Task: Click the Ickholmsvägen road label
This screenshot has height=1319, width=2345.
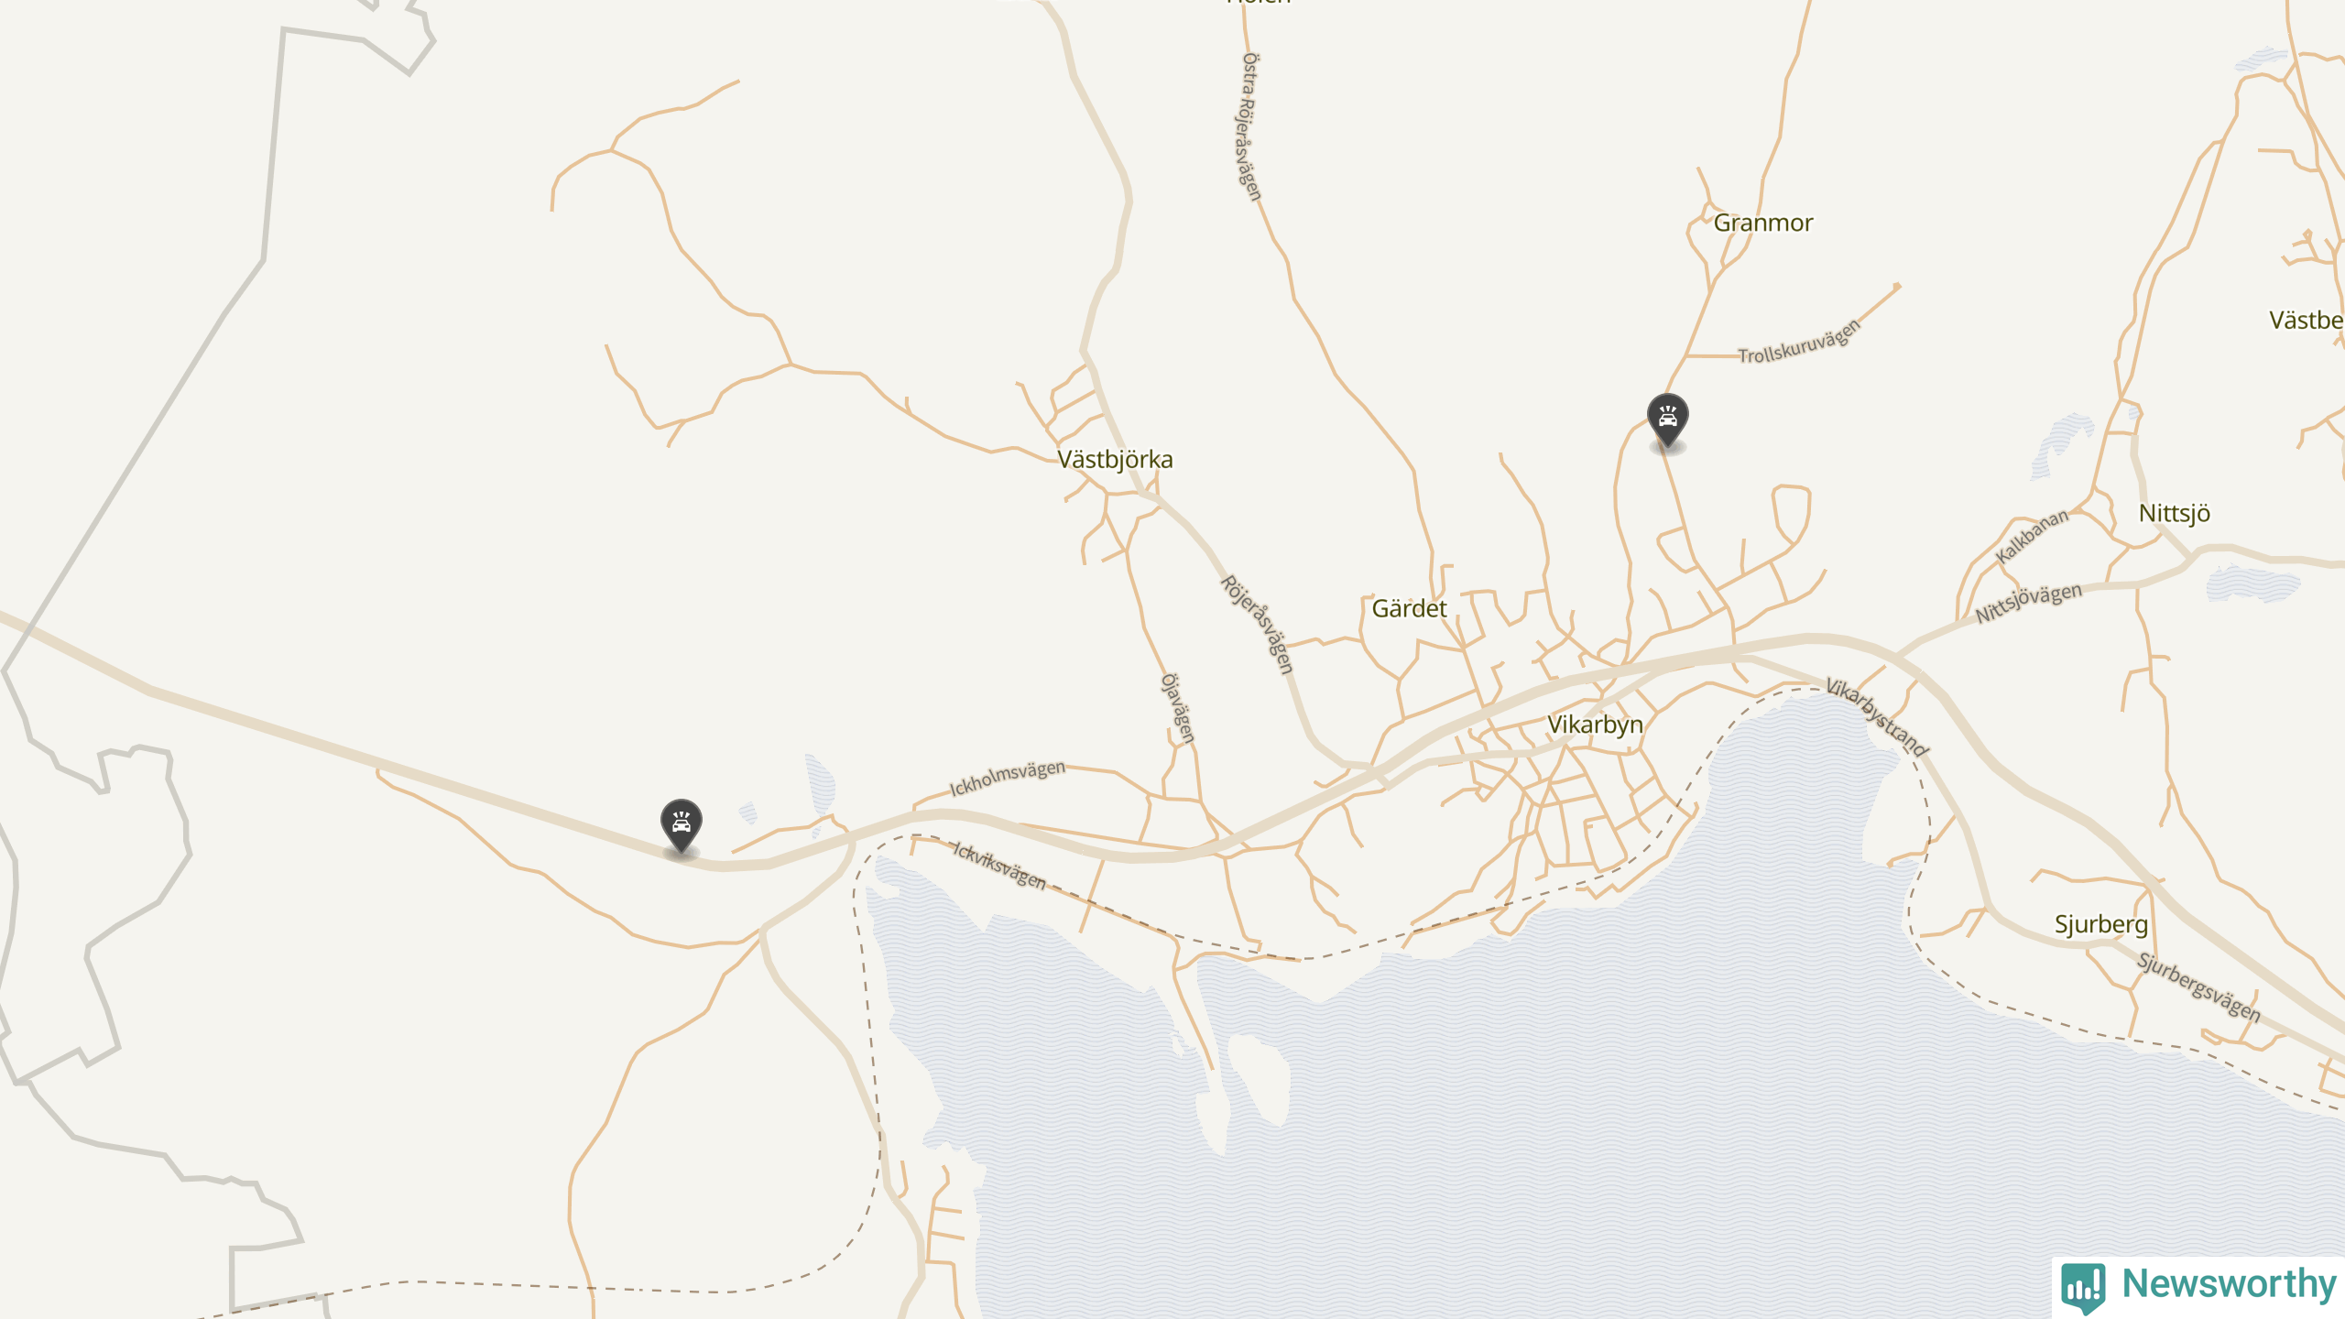Action: tap(1007, 778)
